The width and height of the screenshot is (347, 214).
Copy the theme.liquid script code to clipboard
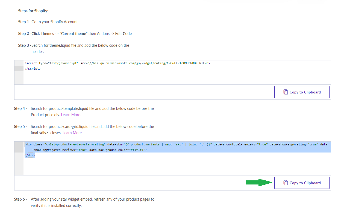coord(302,92)
